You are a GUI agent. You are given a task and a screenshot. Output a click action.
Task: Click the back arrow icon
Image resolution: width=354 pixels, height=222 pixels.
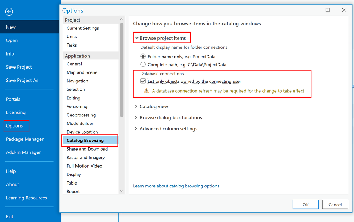pos(9,12)
